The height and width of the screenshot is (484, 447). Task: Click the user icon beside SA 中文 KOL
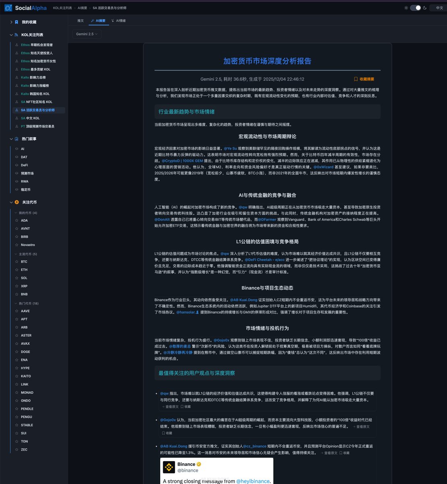(x=17, y=118)
